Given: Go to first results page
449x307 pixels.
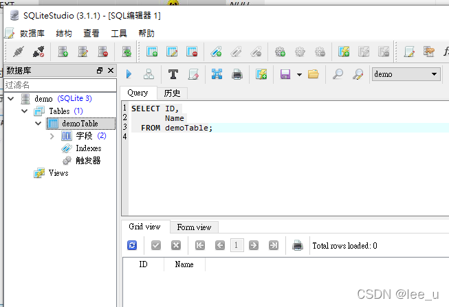Looking at the screenshot, I should (200, 245).
